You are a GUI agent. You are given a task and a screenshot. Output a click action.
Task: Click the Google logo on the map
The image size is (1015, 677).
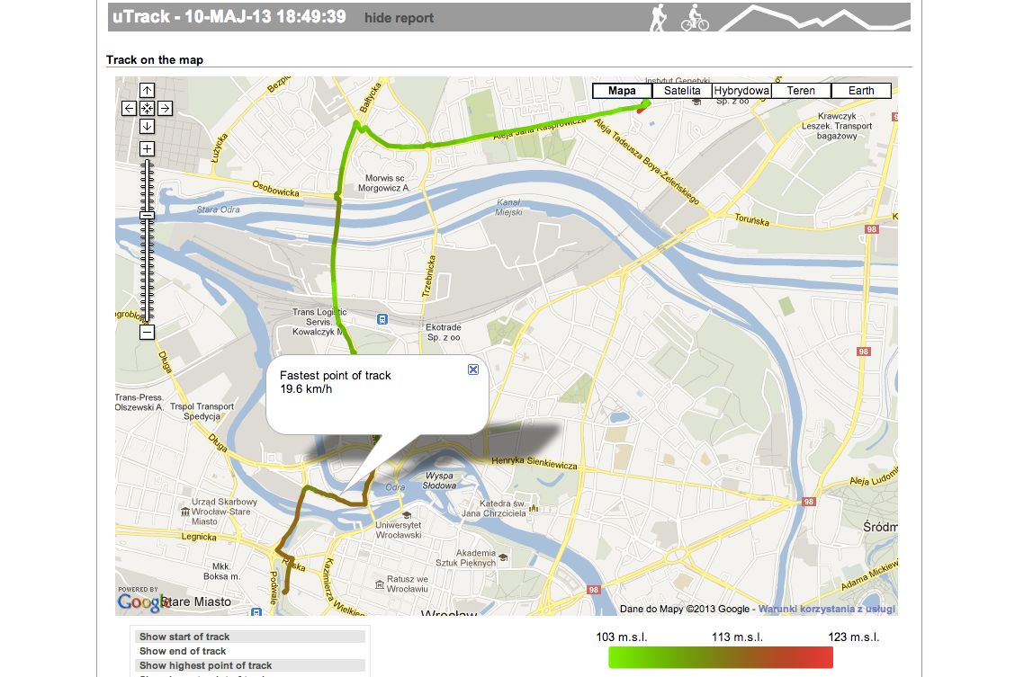click(x=143, y=601)
